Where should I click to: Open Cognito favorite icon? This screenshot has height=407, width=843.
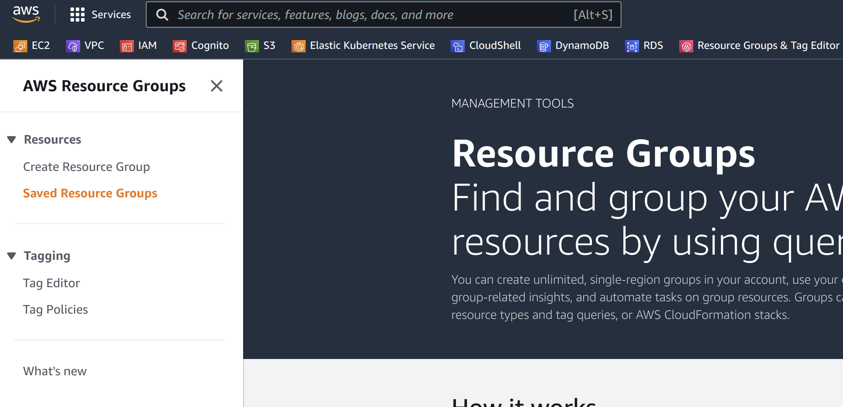coord(179,46)
